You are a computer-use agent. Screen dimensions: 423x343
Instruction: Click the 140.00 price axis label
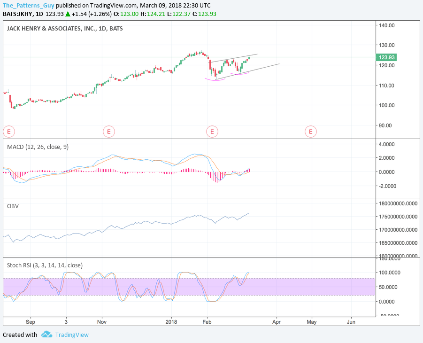click(x=386, y=25)
